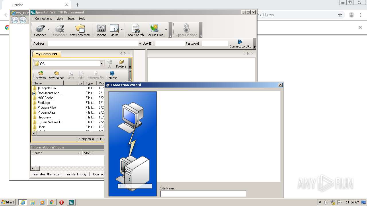Image resolution: width=367 pixels, height=206 pixels.
Task: Switch to the Transfer History tab
Action: 76,174
